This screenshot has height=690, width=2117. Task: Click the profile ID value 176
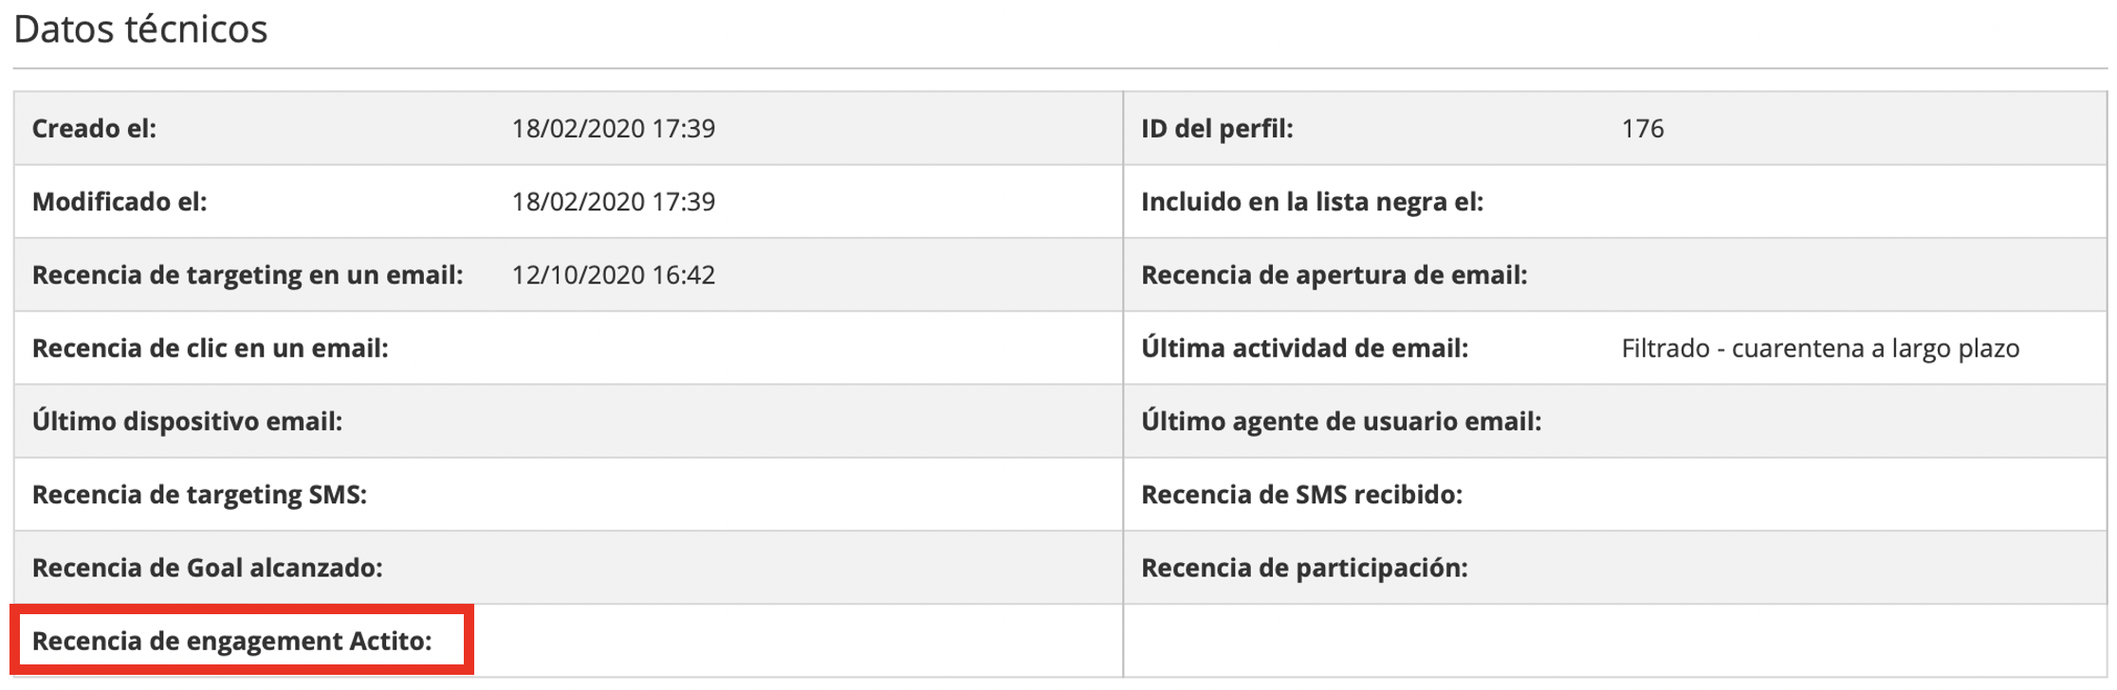tap(1642, 128)
